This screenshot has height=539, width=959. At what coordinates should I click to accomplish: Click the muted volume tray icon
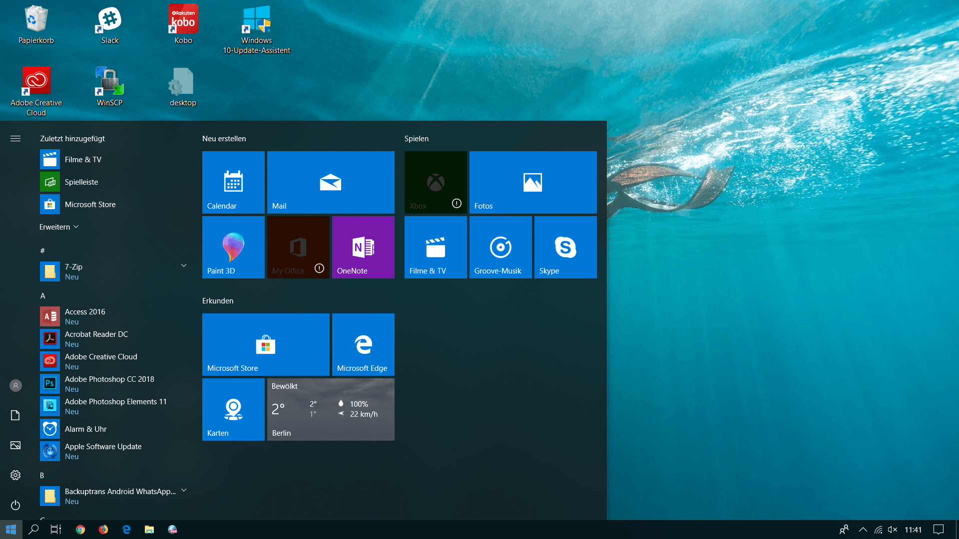(x=893, y=530)
